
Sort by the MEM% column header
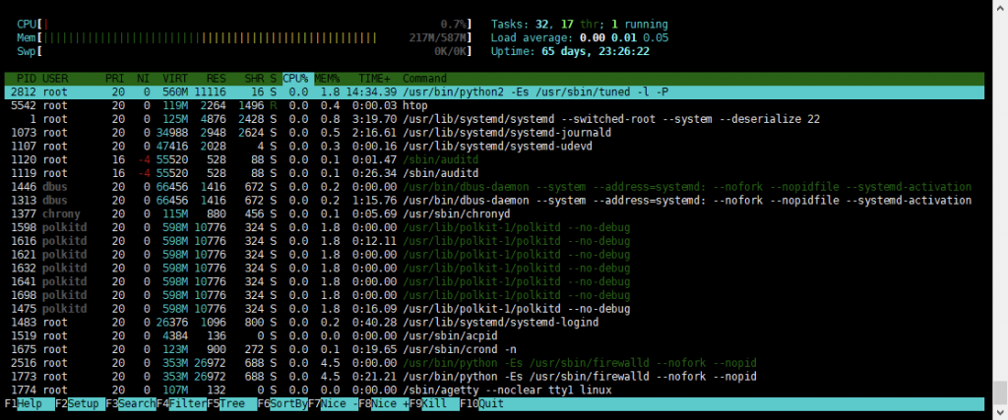[x=327, y=79]
